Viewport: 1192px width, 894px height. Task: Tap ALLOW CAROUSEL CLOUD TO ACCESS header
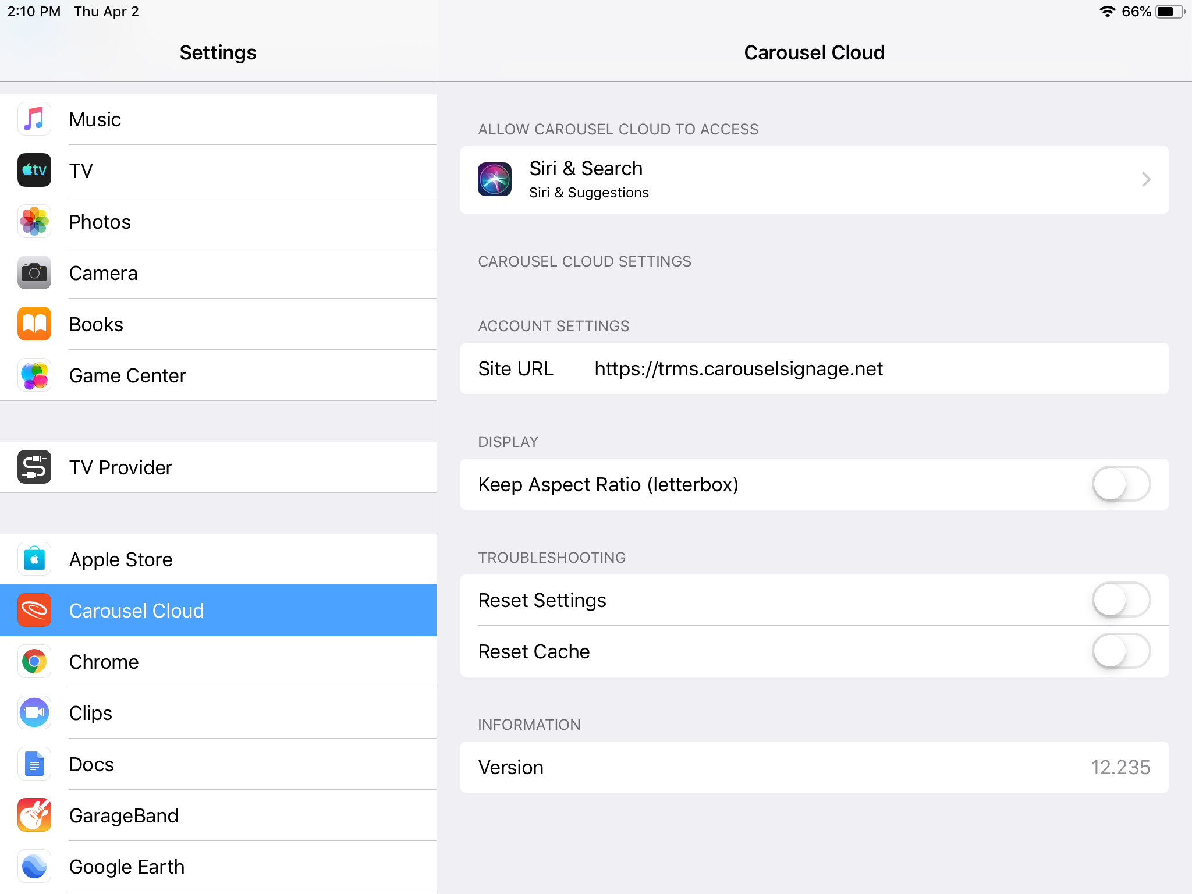coord(618,129)
